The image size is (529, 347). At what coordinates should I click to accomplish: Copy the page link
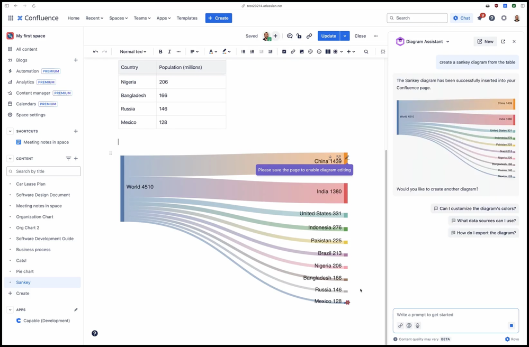click(x=309, y=36)
